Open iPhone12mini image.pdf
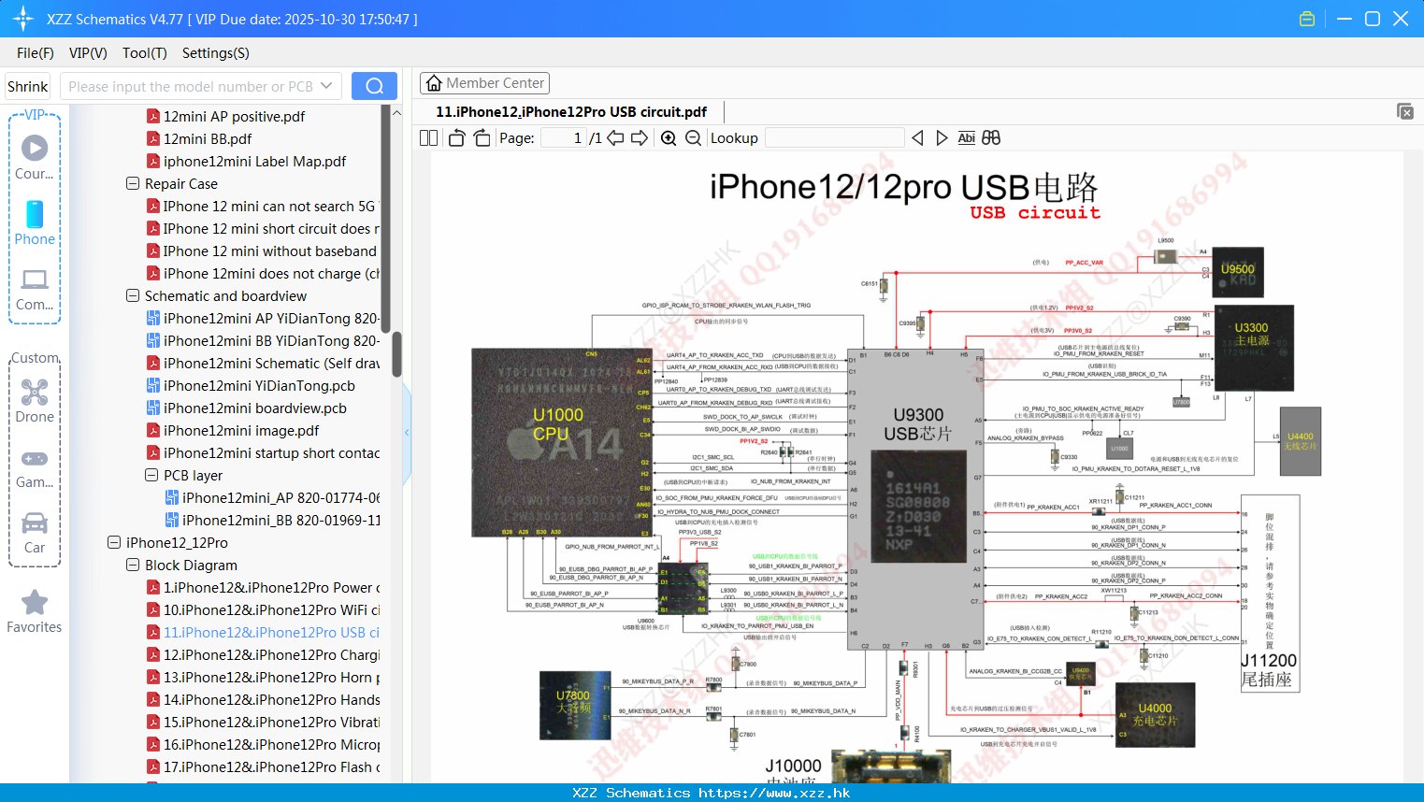The image size is (1424, 802). click(x=233, y=431)
